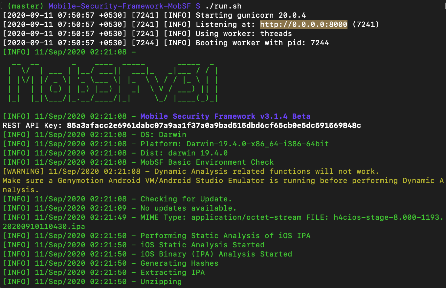This screenshot has height=288, width=446.
Task: Click 'Using worker: threads' log line
Action: tap(244, 33)
